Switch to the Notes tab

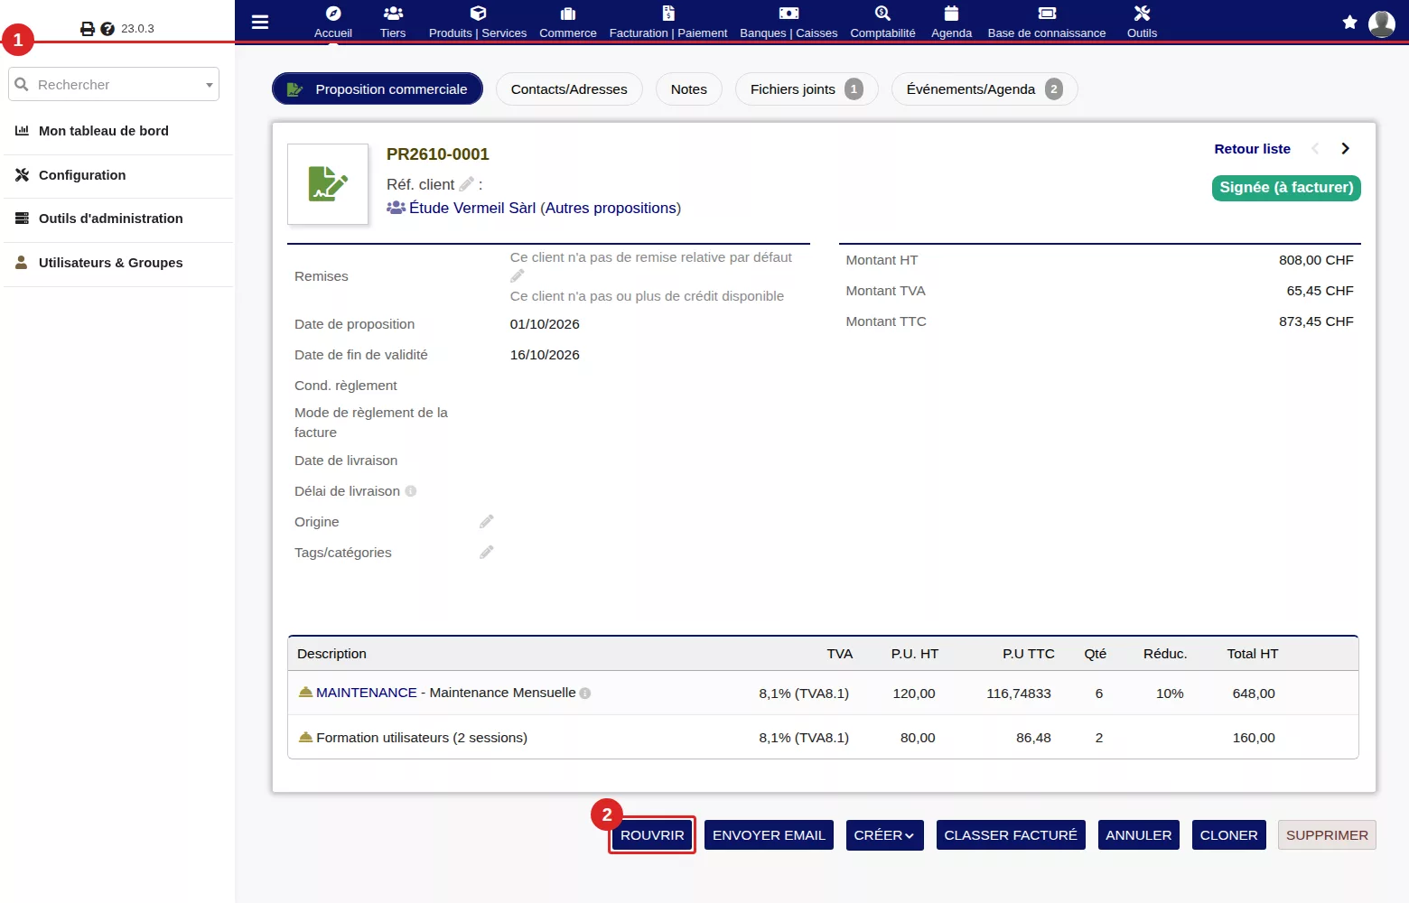point(689,89)
